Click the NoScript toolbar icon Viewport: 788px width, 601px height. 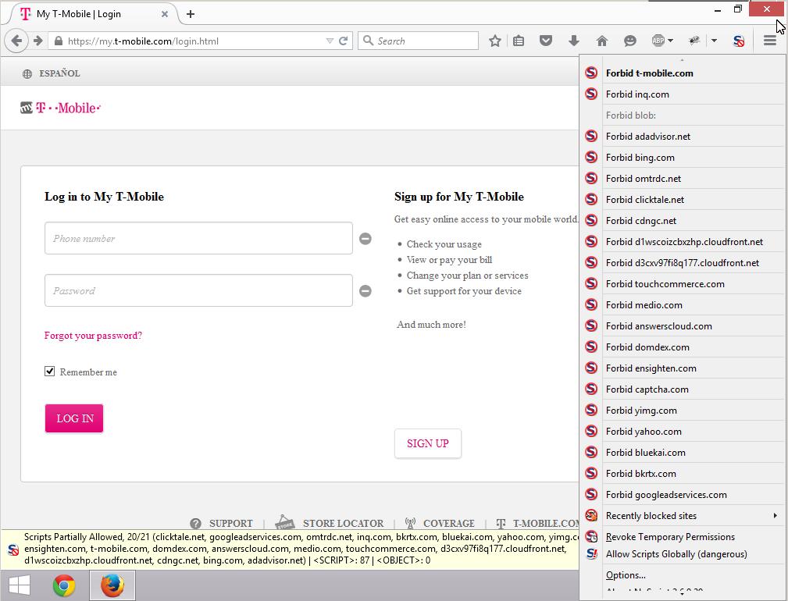(x=738, y=41)
